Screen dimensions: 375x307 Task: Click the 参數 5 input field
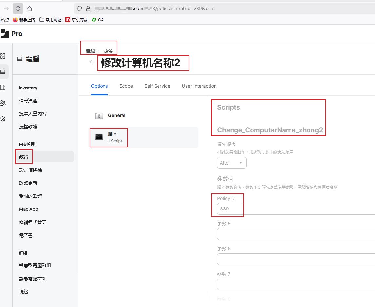[x=295, y=234]
